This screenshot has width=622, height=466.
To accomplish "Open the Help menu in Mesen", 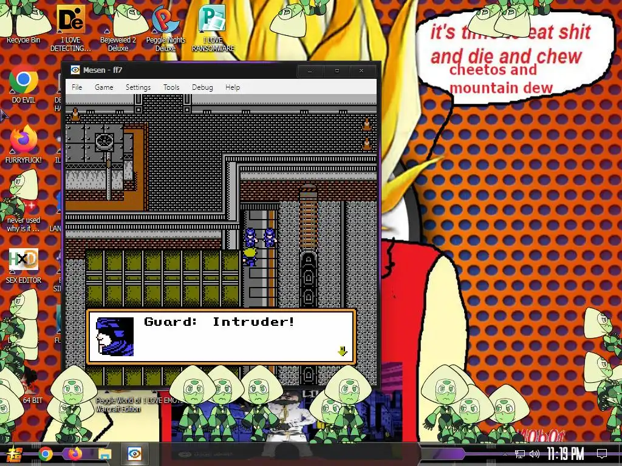I will 233,87.
